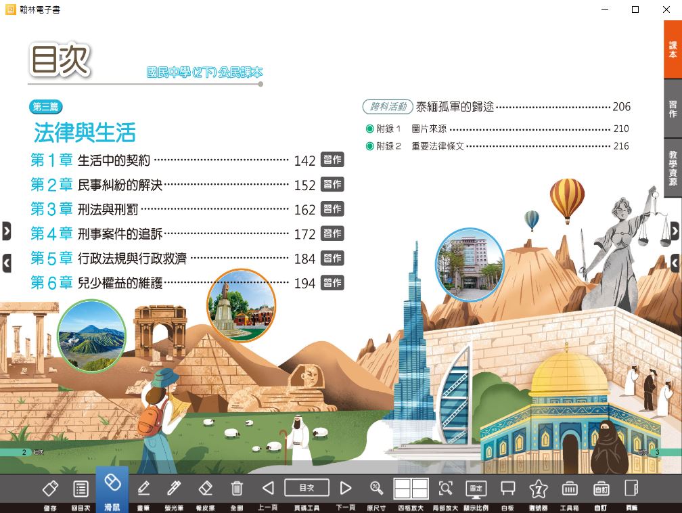Image resolution: width=682 pixels, height=513 pixels.
Task: Click the 翰林電子書 app icon in title bar
Action: point(10,9)
